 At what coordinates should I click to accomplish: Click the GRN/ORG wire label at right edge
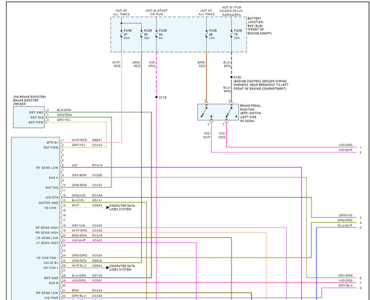click(345, 220)
